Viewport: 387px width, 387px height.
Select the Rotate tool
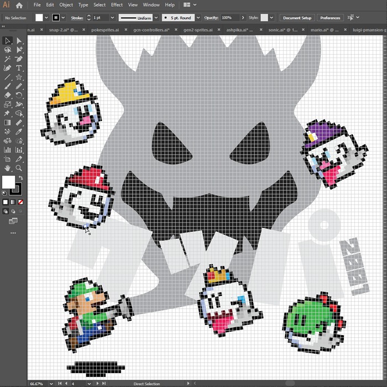pyautogui.click(x=19, y=95)
